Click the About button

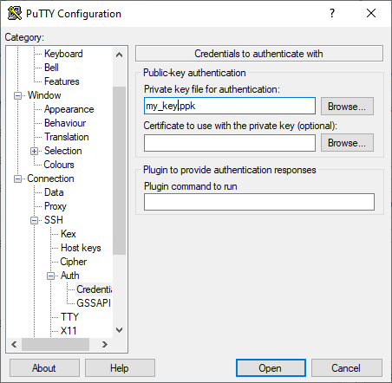(x=44, y=368)
